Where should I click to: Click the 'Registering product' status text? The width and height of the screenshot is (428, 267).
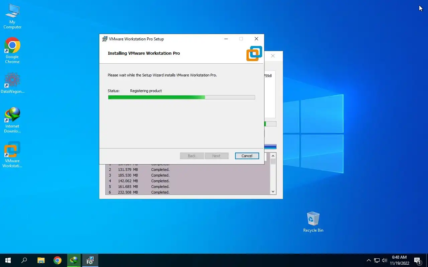(x=146, y=91)
